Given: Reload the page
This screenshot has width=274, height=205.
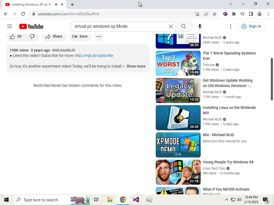Looking at the screenshot, I should tap(23, 14).
